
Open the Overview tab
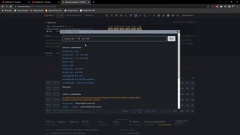49,53
